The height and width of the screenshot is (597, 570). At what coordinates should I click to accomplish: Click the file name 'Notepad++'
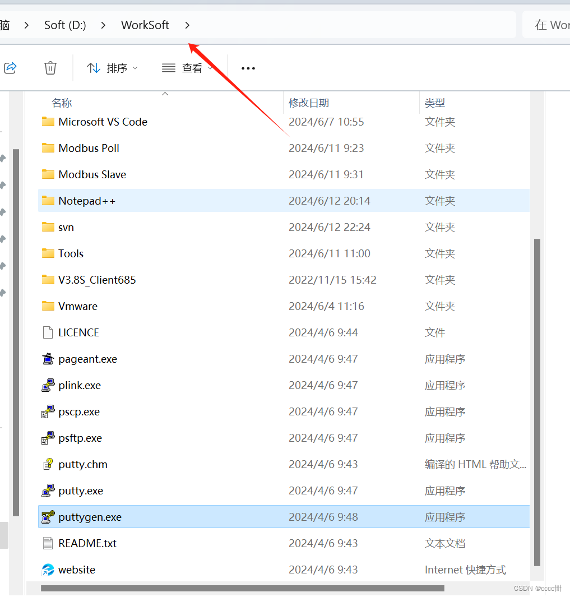click(87, 201)
